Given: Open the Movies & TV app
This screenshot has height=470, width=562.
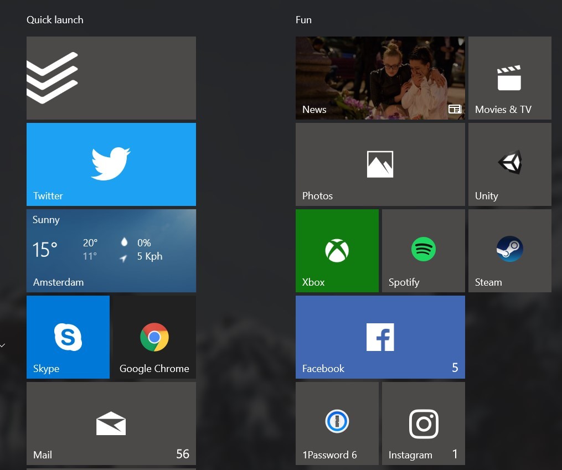Looking at the screenshot, I should [x=509, y=78].
